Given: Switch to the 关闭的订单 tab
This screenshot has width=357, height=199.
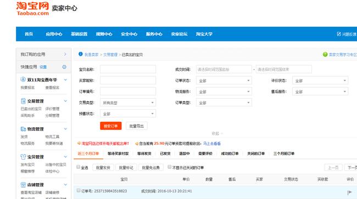Looking at the screenshot, I should [256, 153].
